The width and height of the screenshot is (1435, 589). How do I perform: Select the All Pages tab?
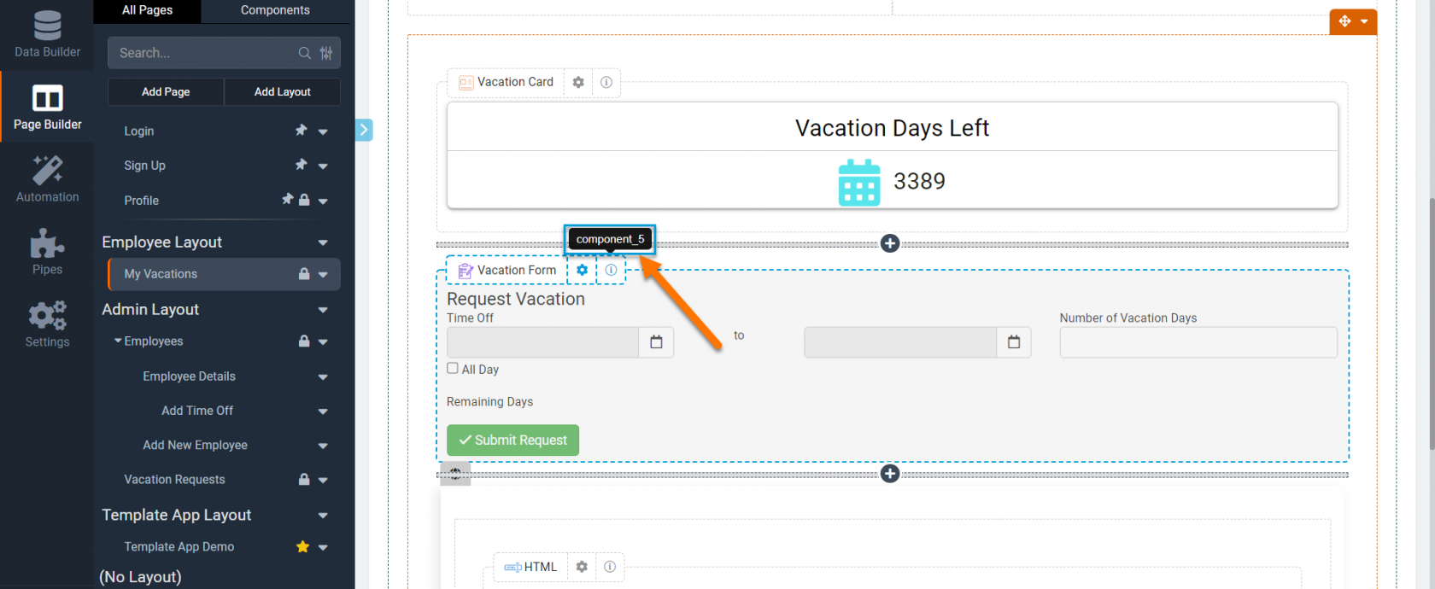tap(147, 10)
